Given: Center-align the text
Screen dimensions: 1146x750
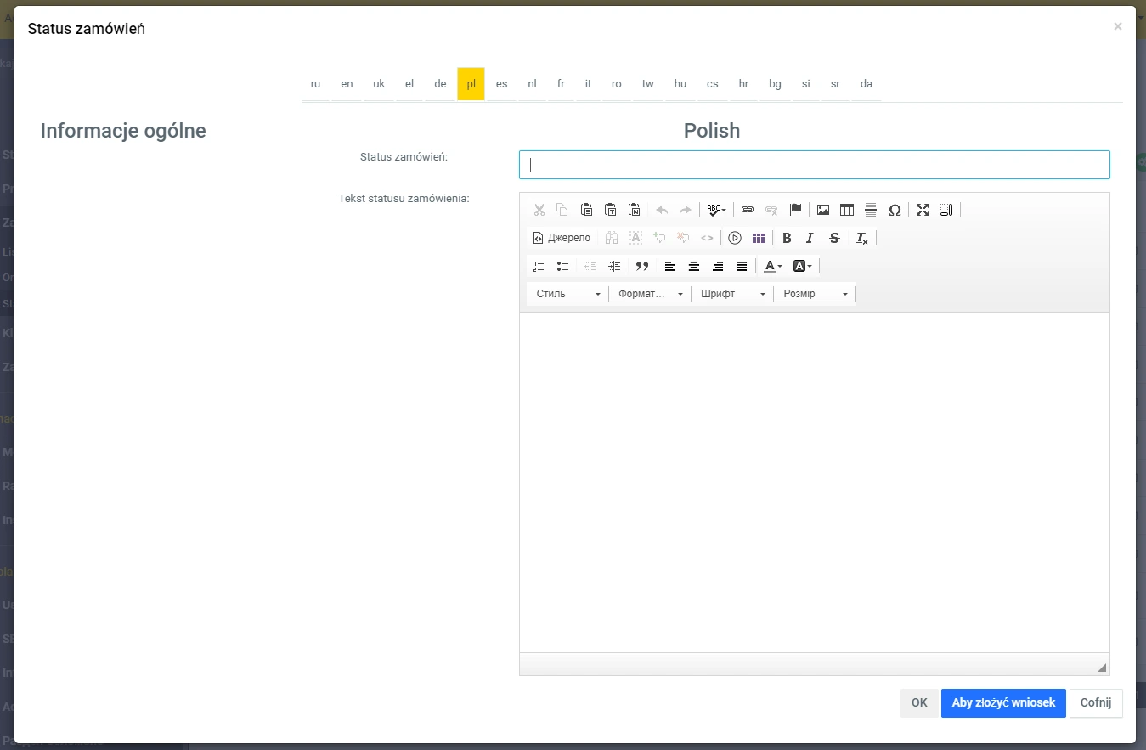Looking at the screenshot, I should tap(694, 266).
